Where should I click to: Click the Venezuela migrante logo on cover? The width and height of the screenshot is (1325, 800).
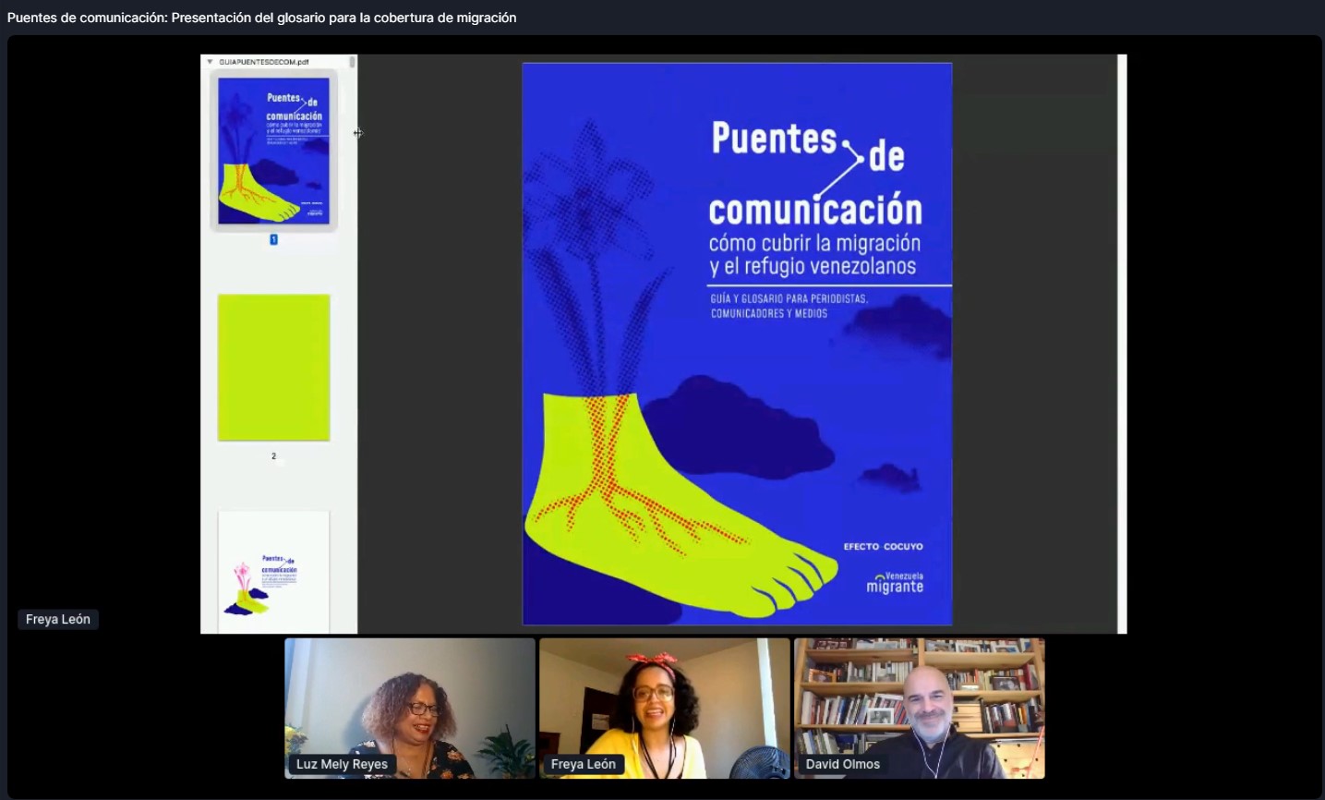point(895,582)
